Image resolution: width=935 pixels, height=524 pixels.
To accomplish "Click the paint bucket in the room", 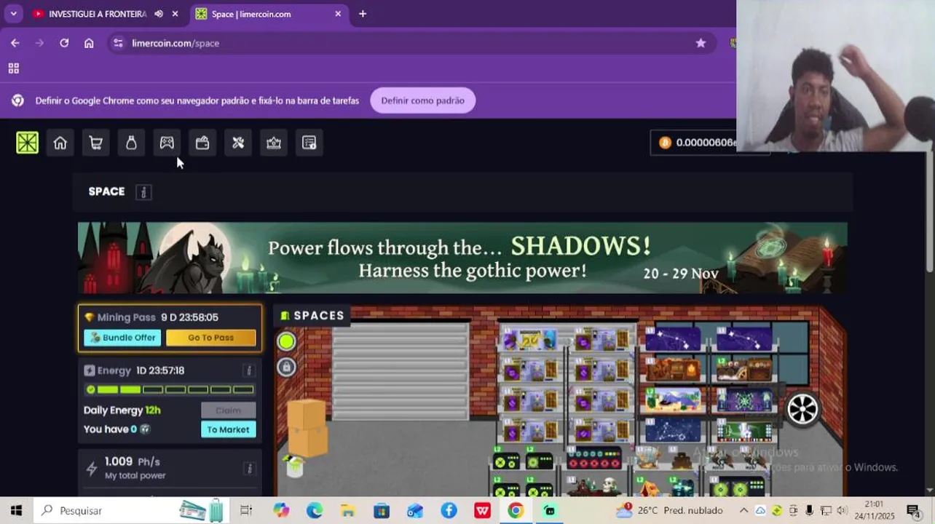I will 294,467.
